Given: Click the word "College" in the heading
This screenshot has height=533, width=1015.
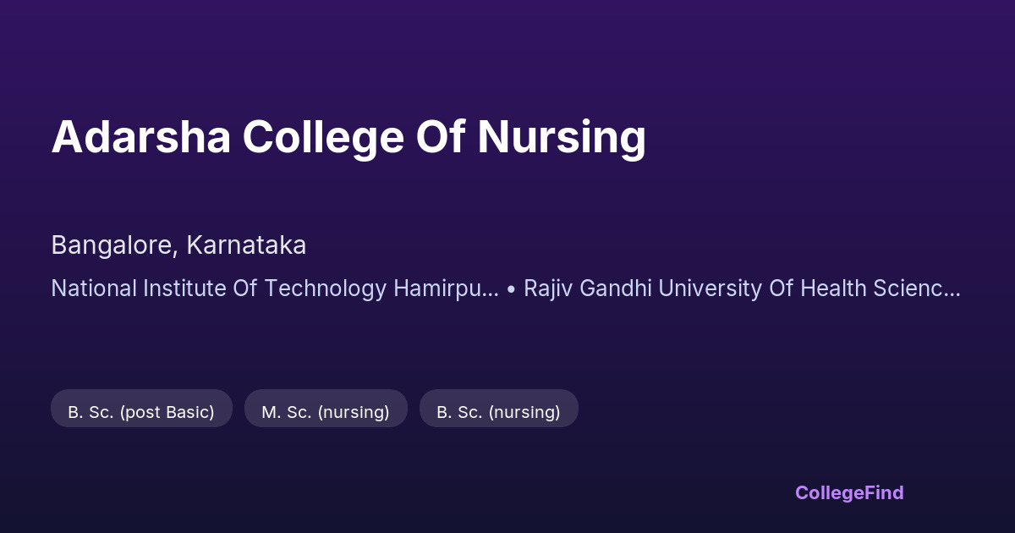Looking at the screenshot, I should pyautogui.click(x=323, y=137).
